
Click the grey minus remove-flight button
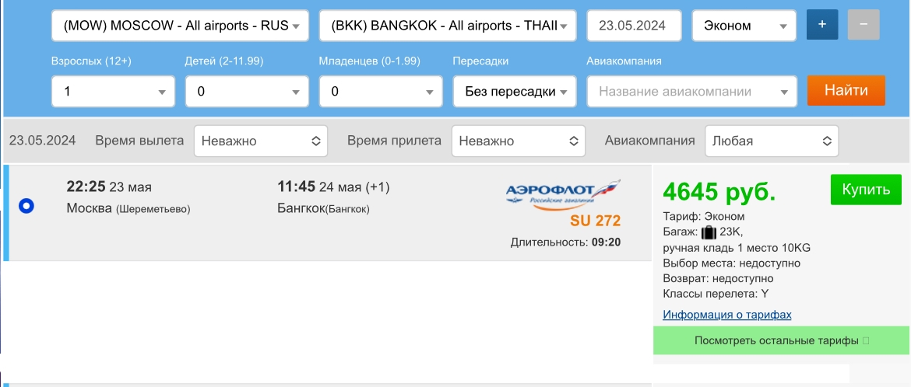[x=864, y=24]
